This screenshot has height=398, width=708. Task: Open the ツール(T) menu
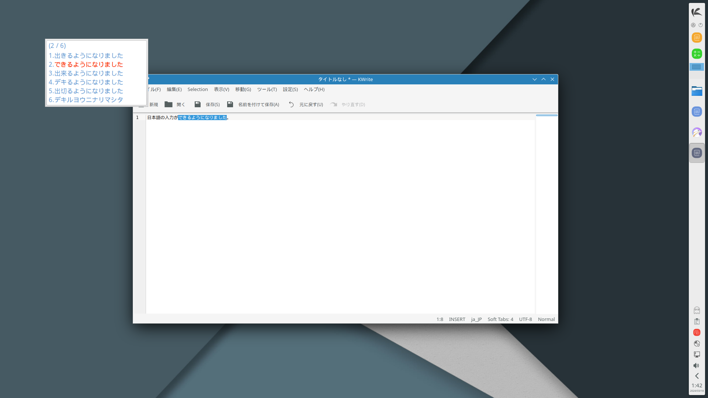coord(267,89)
